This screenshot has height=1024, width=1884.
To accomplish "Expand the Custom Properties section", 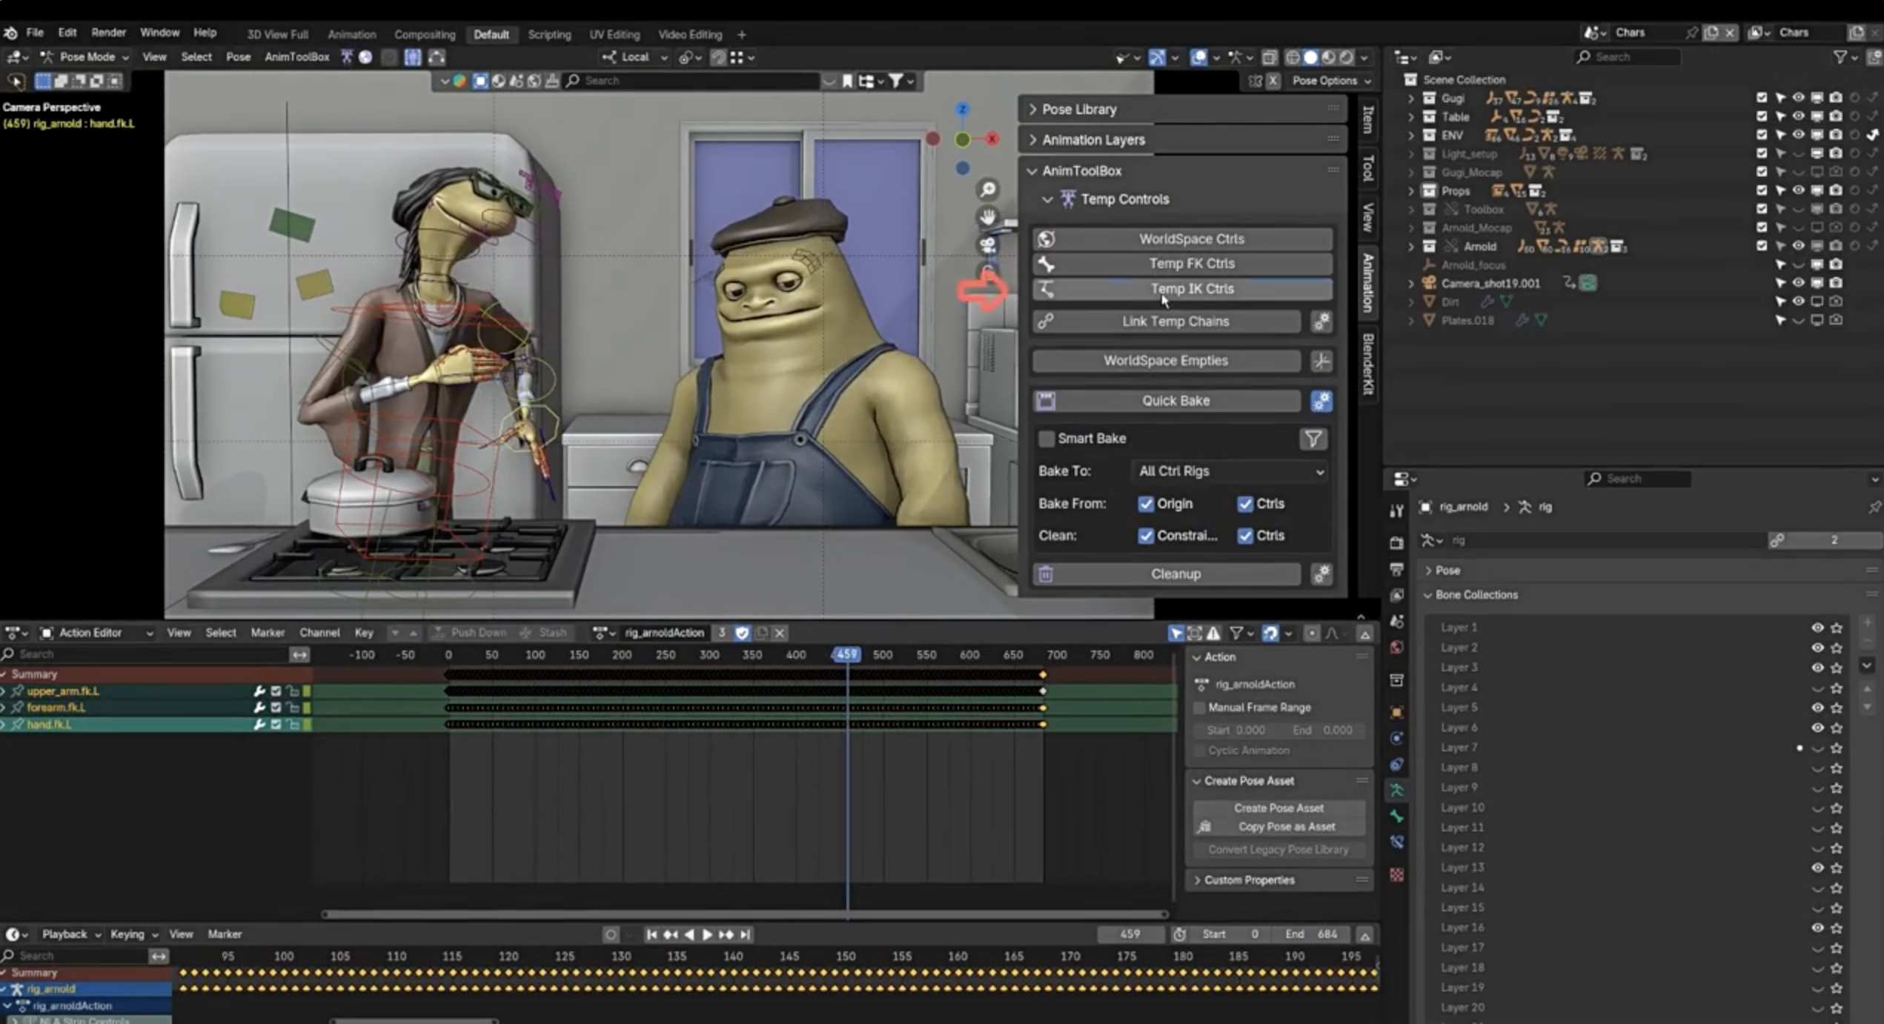I will click(1248, 880).
